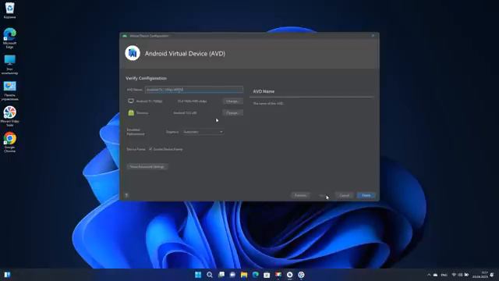Image resolution: width=499 pixels, height=281 pixels.
Task: Change the system image via second Change button
Action: coord(232,112)
